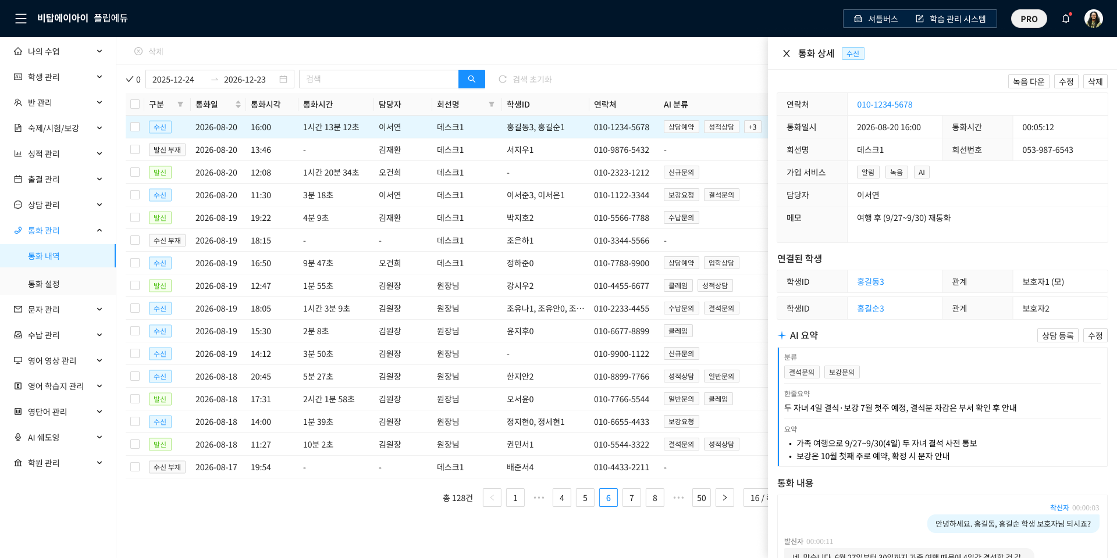Open the hamburger menu icon
This screenshot has width=1117, height=558.
[21, 19]
